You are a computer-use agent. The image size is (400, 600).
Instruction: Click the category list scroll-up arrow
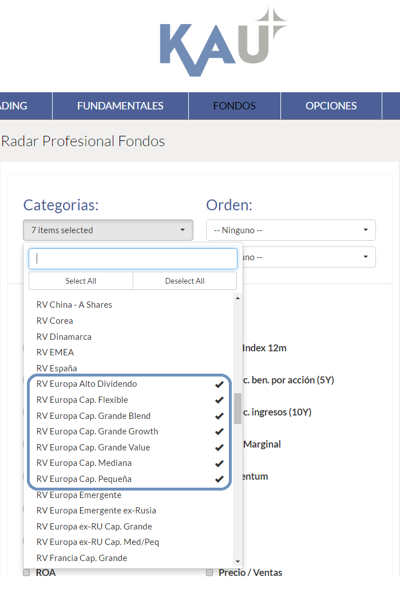click(x=237, y=298)
